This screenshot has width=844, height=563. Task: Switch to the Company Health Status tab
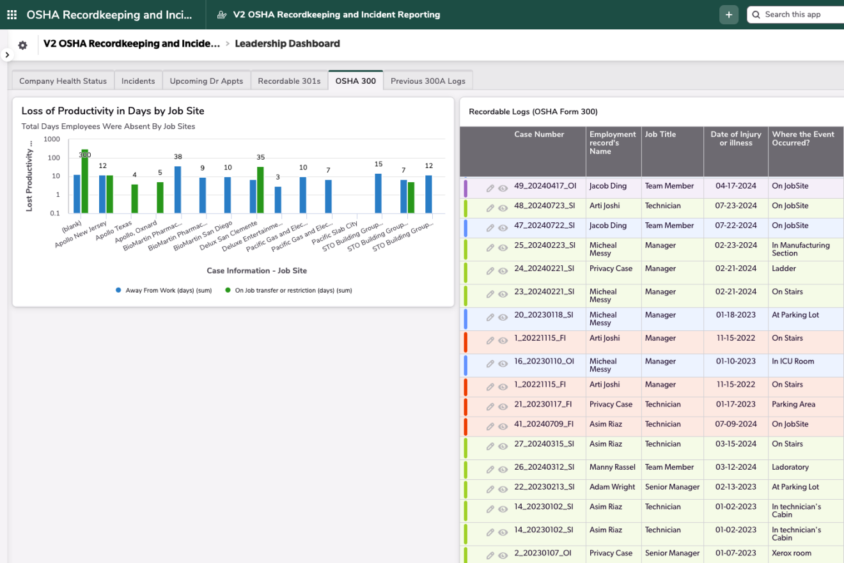[63, 81]
